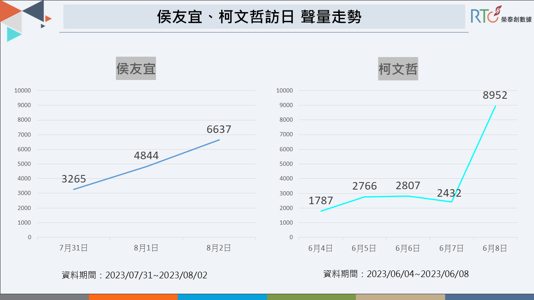Click the 4000 y-axis label on 侯友宜 chart
Screen dimensions: 534x300
(24, 178)
